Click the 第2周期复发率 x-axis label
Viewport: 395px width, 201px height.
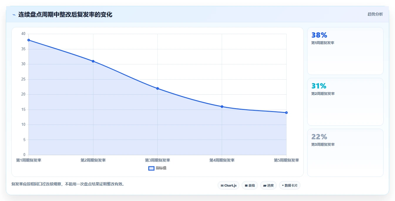[93, 160]
